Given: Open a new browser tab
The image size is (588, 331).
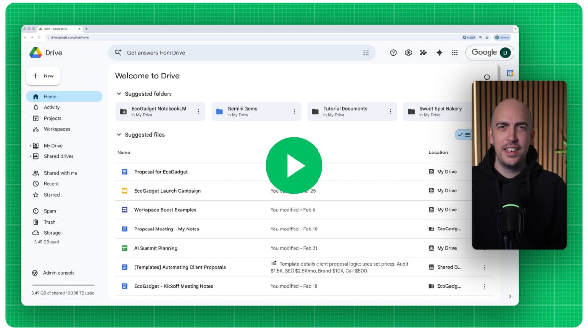Looking at the screenshot, I should [x=86, y=29].
